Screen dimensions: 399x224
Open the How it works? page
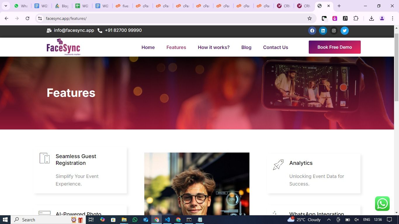[214, 47]
